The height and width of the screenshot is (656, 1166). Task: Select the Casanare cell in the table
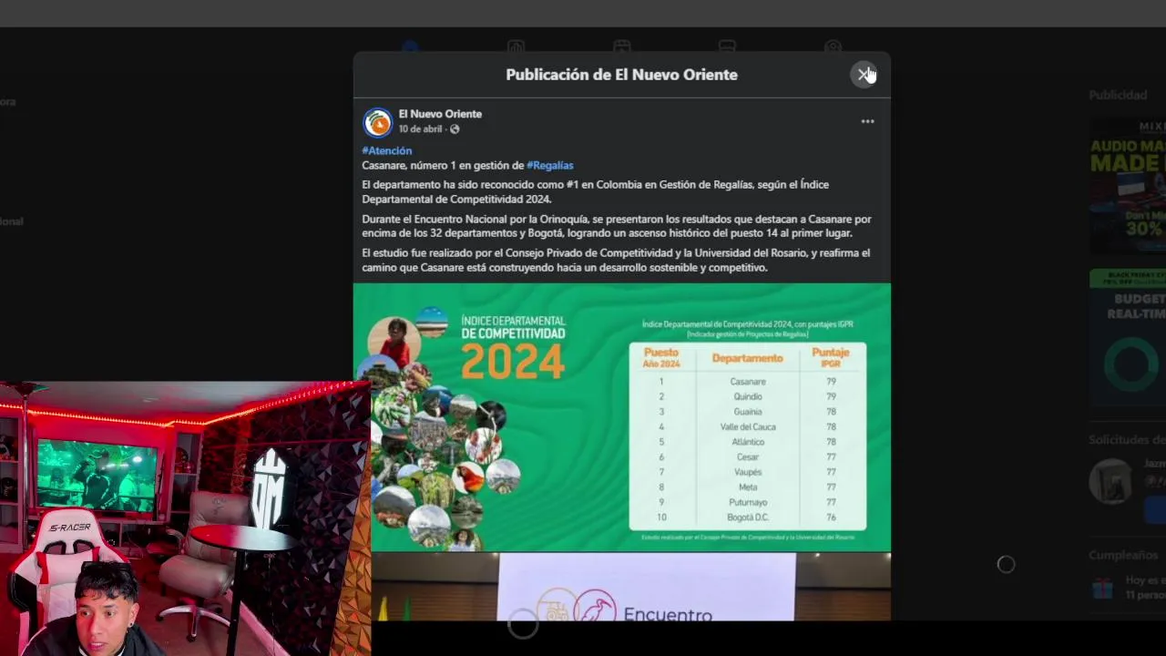point(748,382)
